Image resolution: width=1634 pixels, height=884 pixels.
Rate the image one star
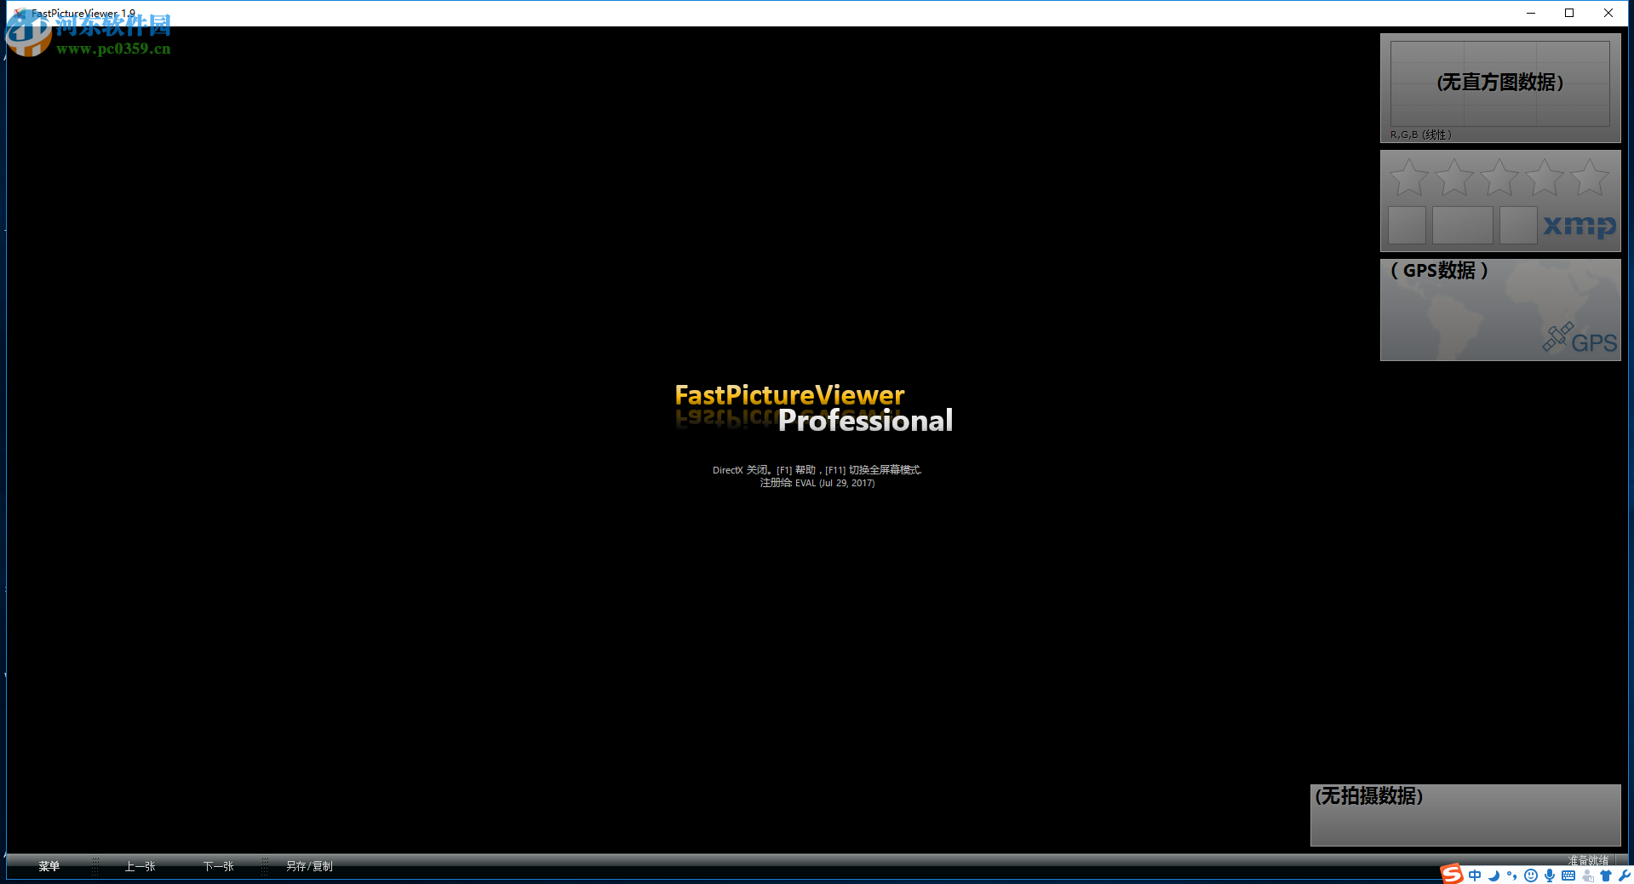pyautogui.click(x=1409, y=177)
